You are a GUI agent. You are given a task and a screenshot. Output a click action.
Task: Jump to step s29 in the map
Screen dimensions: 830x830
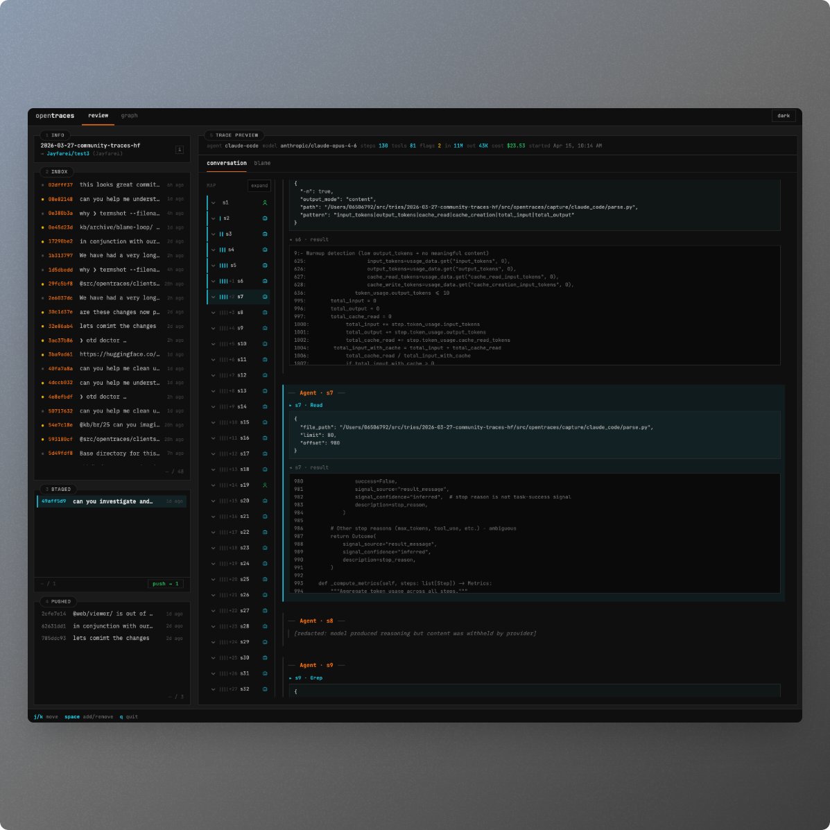click(239, 642)
